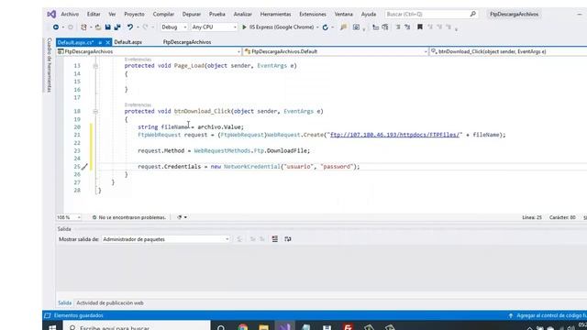Pin the Default.aspx.cs tab
587x330 pixels.
(100, 42)
